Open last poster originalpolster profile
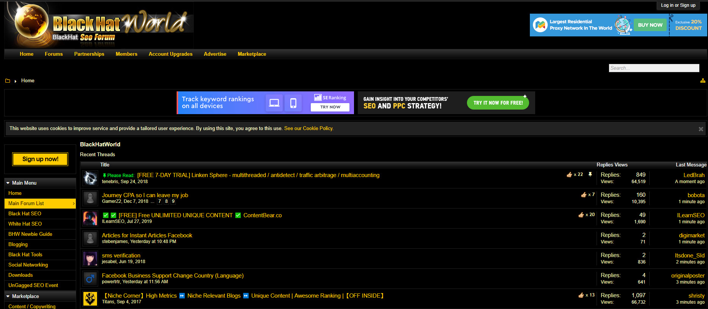 [688, 276]
